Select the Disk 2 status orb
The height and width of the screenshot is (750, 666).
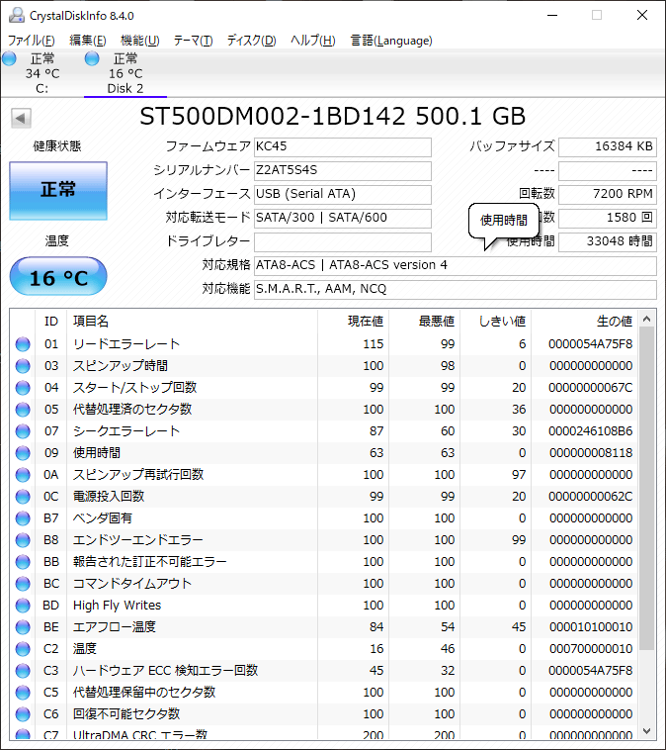point(92,58)
